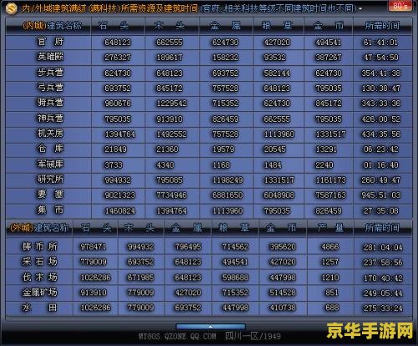
Task: Click 仓库 build time 06:23:42
Action: [381, 150]
